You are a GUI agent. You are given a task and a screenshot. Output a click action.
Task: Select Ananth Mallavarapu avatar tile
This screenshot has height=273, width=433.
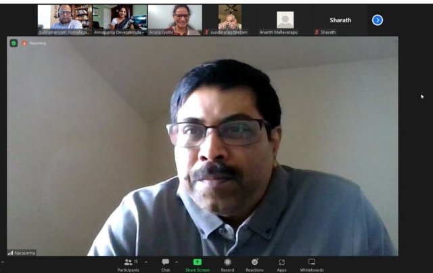(285, 20)
